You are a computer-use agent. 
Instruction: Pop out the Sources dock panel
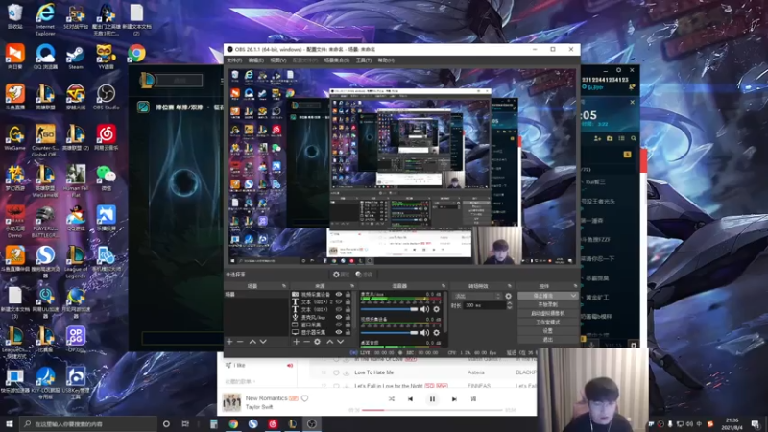pos(351,286)
